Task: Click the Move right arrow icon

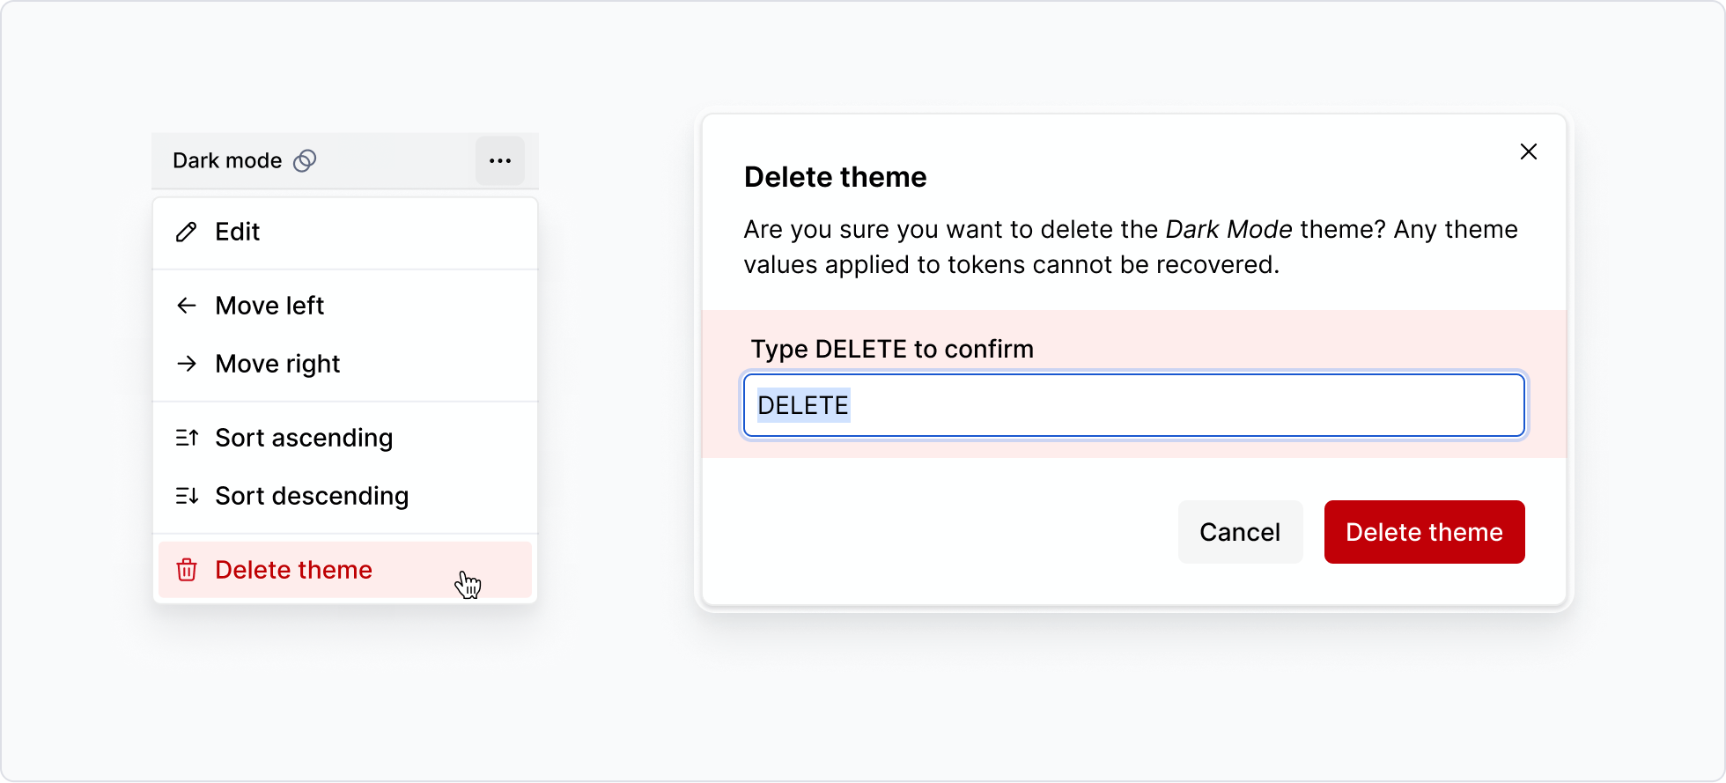Action: [x=187, y=363]
